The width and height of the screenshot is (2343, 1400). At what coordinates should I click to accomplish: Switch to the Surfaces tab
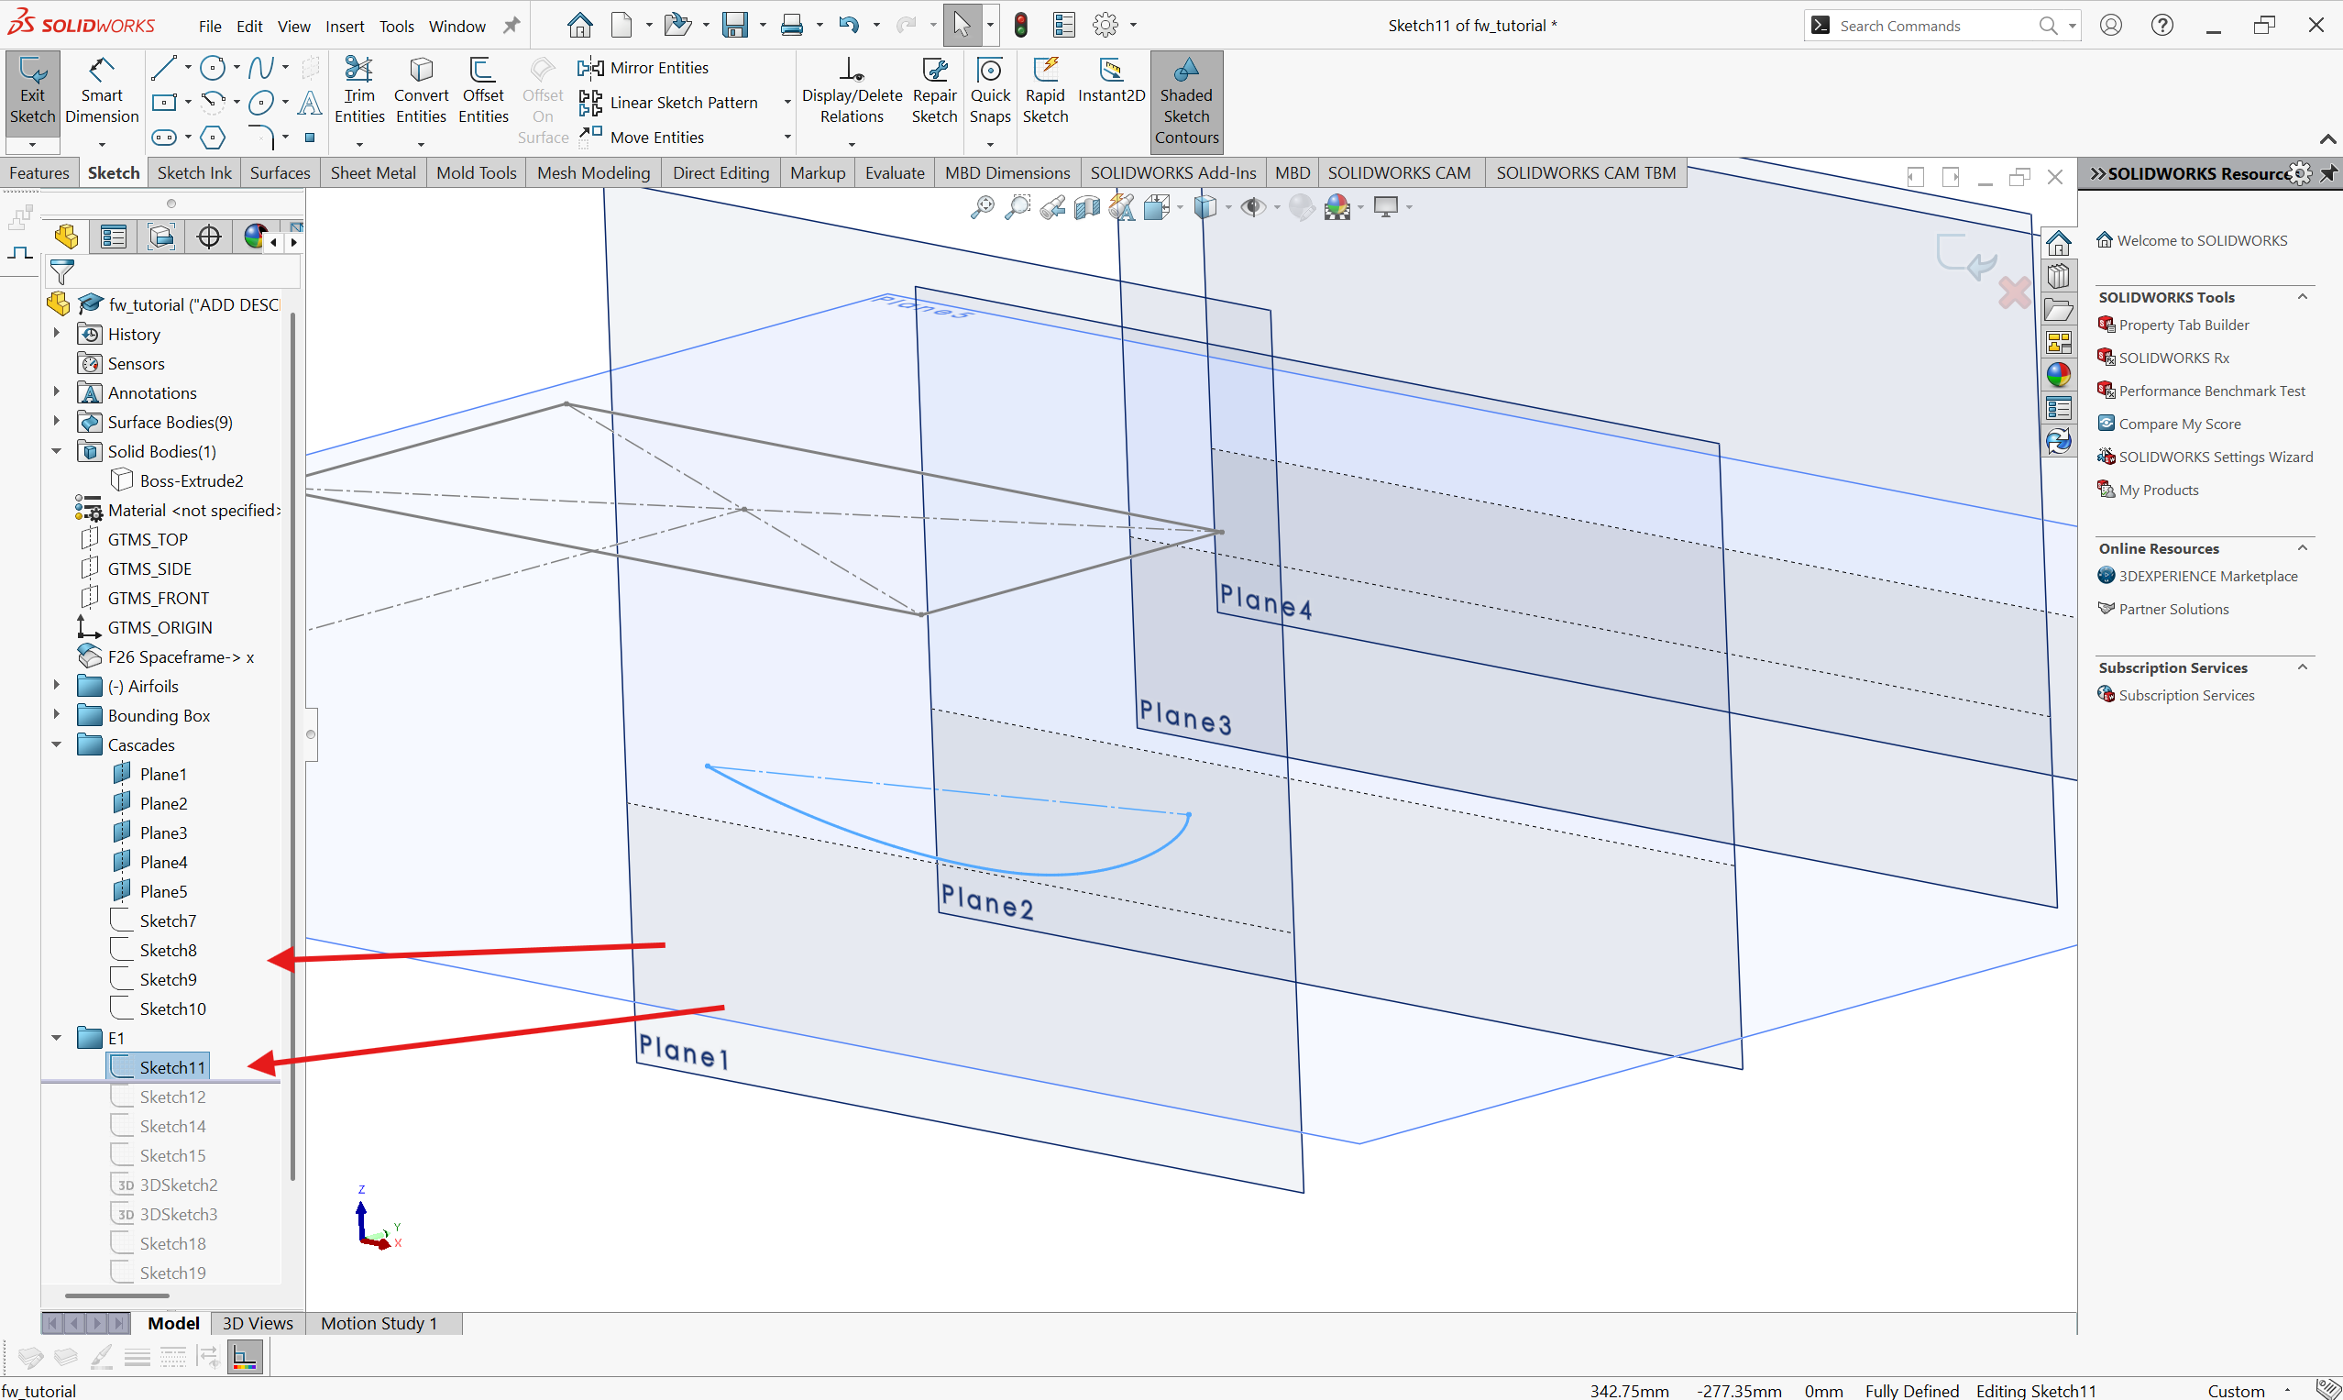pyautogui.click(x=280, y=172)
